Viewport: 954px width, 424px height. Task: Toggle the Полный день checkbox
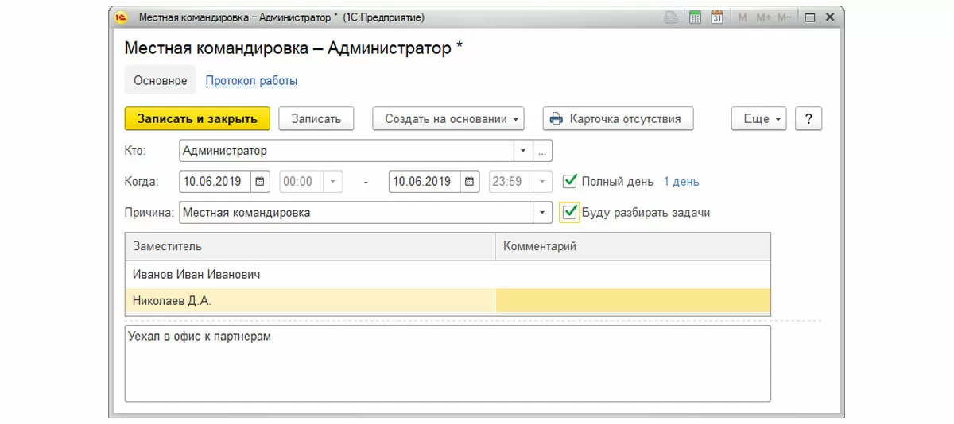click(x=570, y=182)
